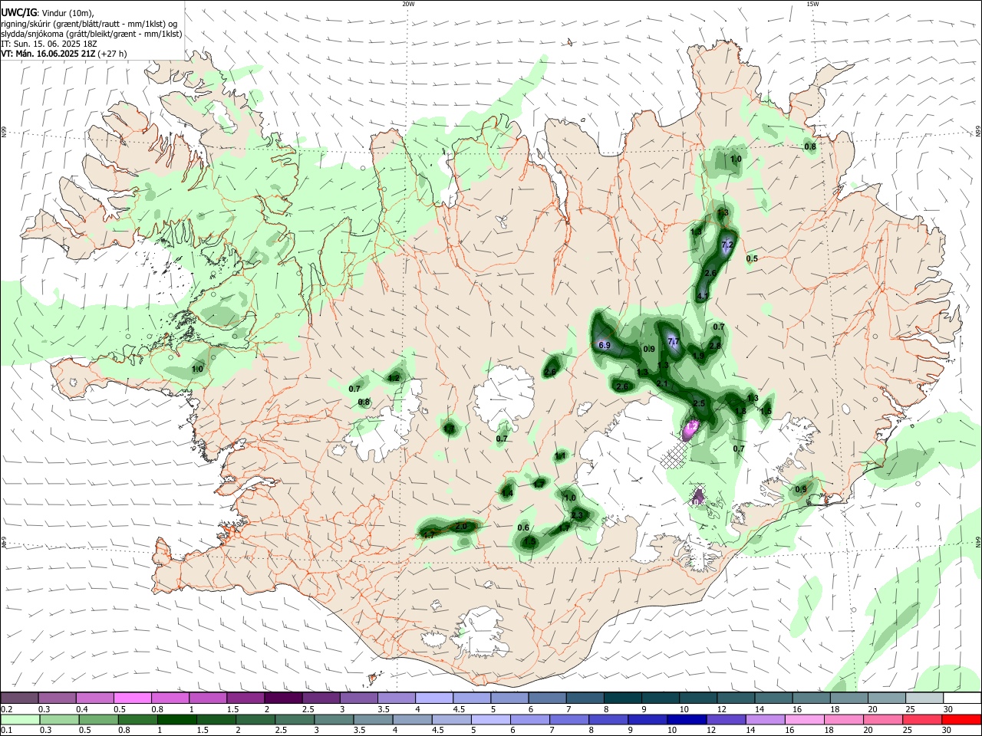
Task: Click the bright red 30 swatch in the lower scale
Action: coord(961,720)
